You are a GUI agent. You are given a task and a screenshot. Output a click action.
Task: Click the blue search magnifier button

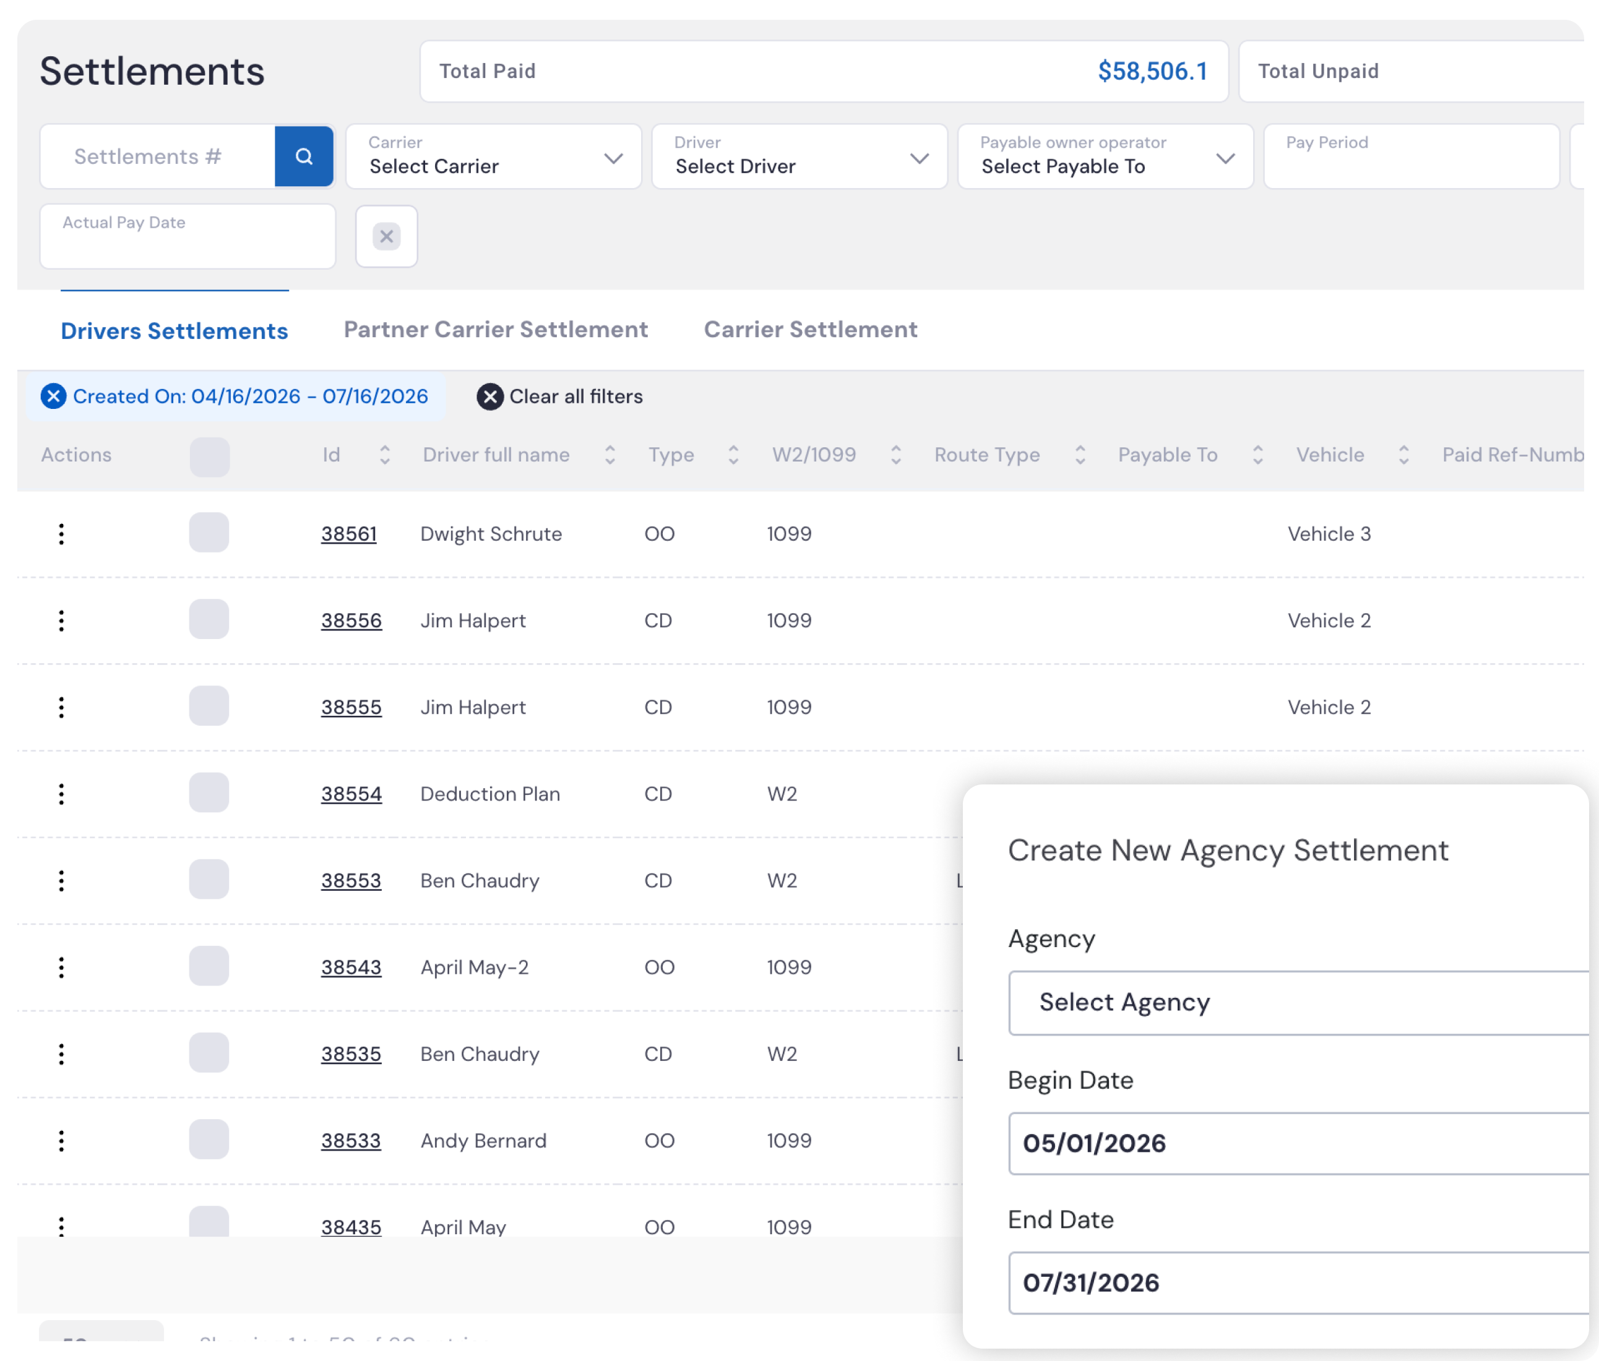coord(304,157)
